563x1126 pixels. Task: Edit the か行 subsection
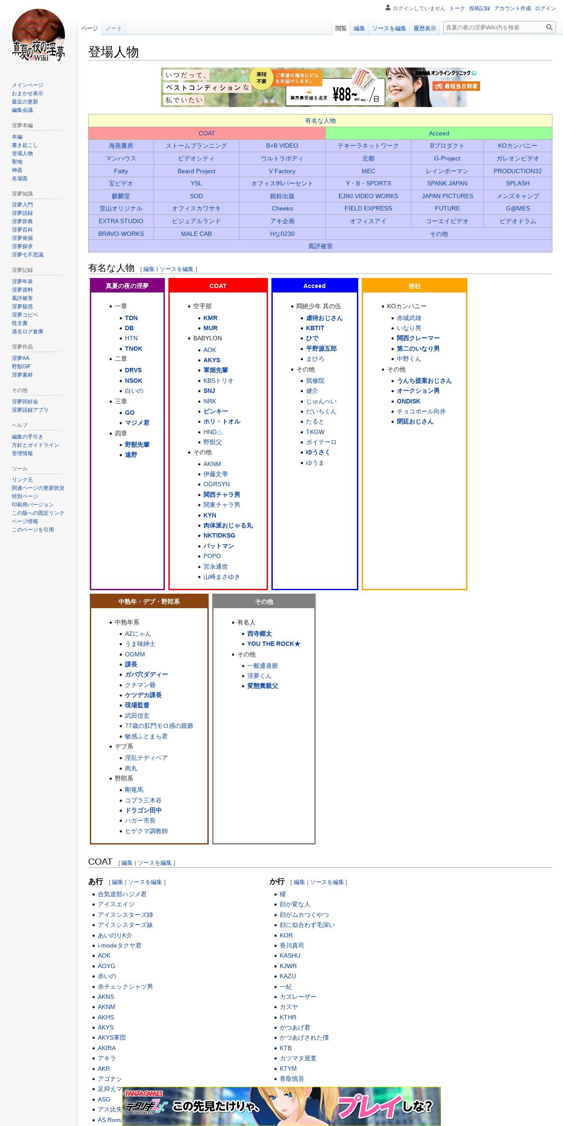pos(299,882)
